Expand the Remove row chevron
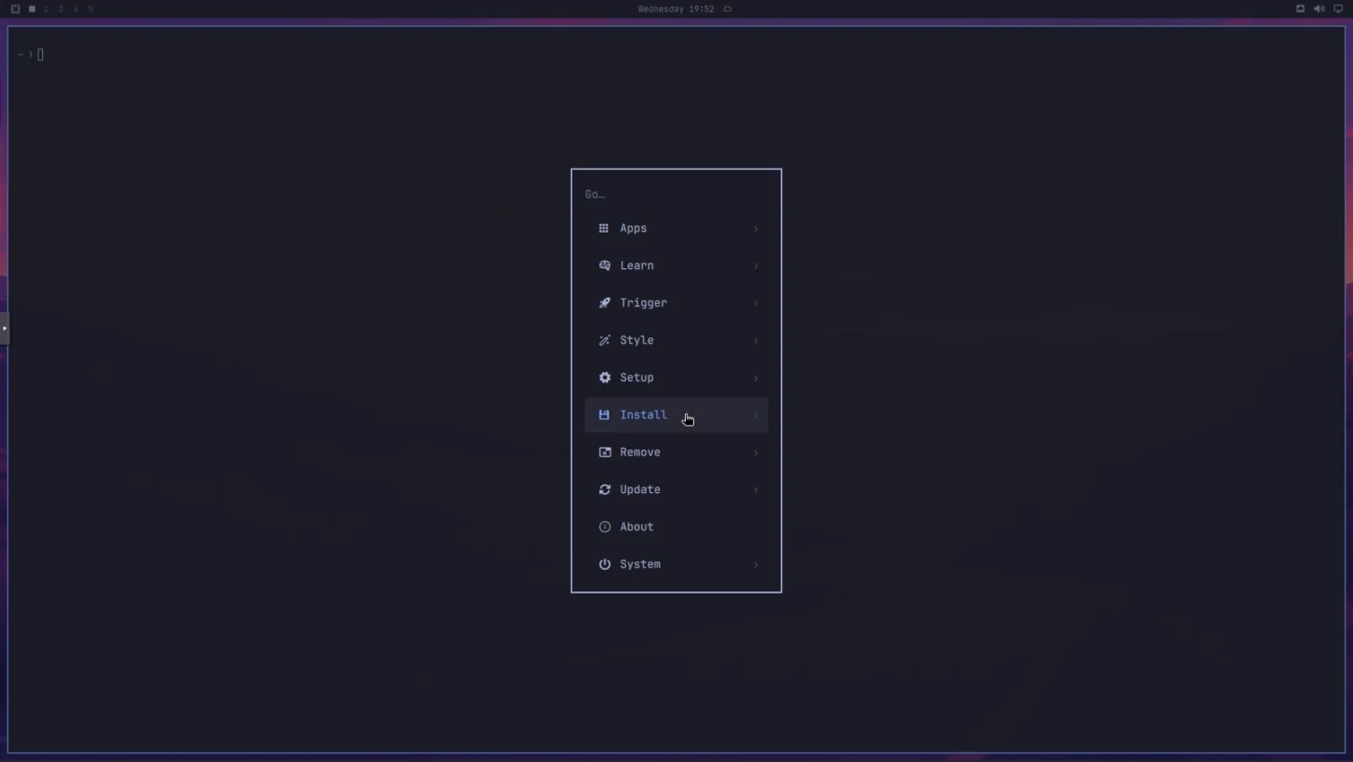The image size is (1353, 762). (755, 452)
